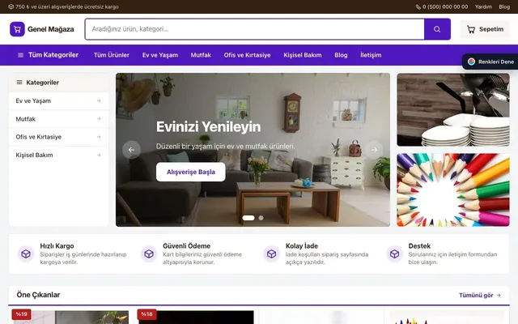Viewport: 518px width, 324px height.
Task: Focus the product search field
Action: point(255,29)
